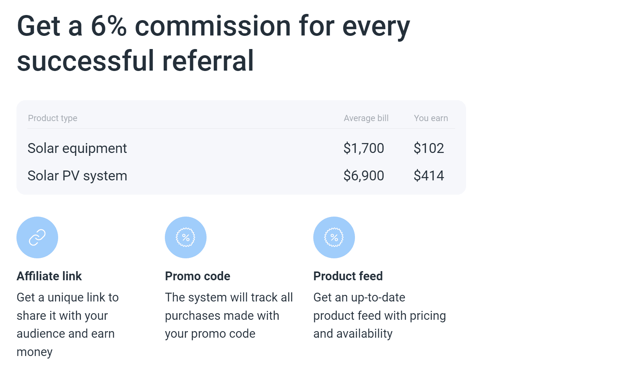624x371 pixels.
Task: Click the $414 earnings amount
Action: click(x=429, y=176)
